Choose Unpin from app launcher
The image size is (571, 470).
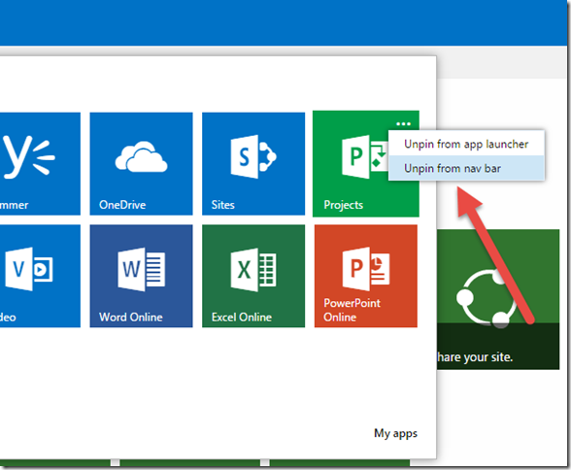(x=466, y=144)
